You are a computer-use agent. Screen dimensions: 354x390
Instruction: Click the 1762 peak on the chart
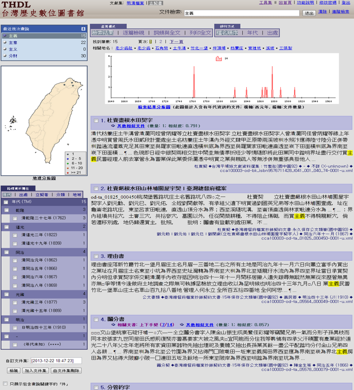[194, 82]
